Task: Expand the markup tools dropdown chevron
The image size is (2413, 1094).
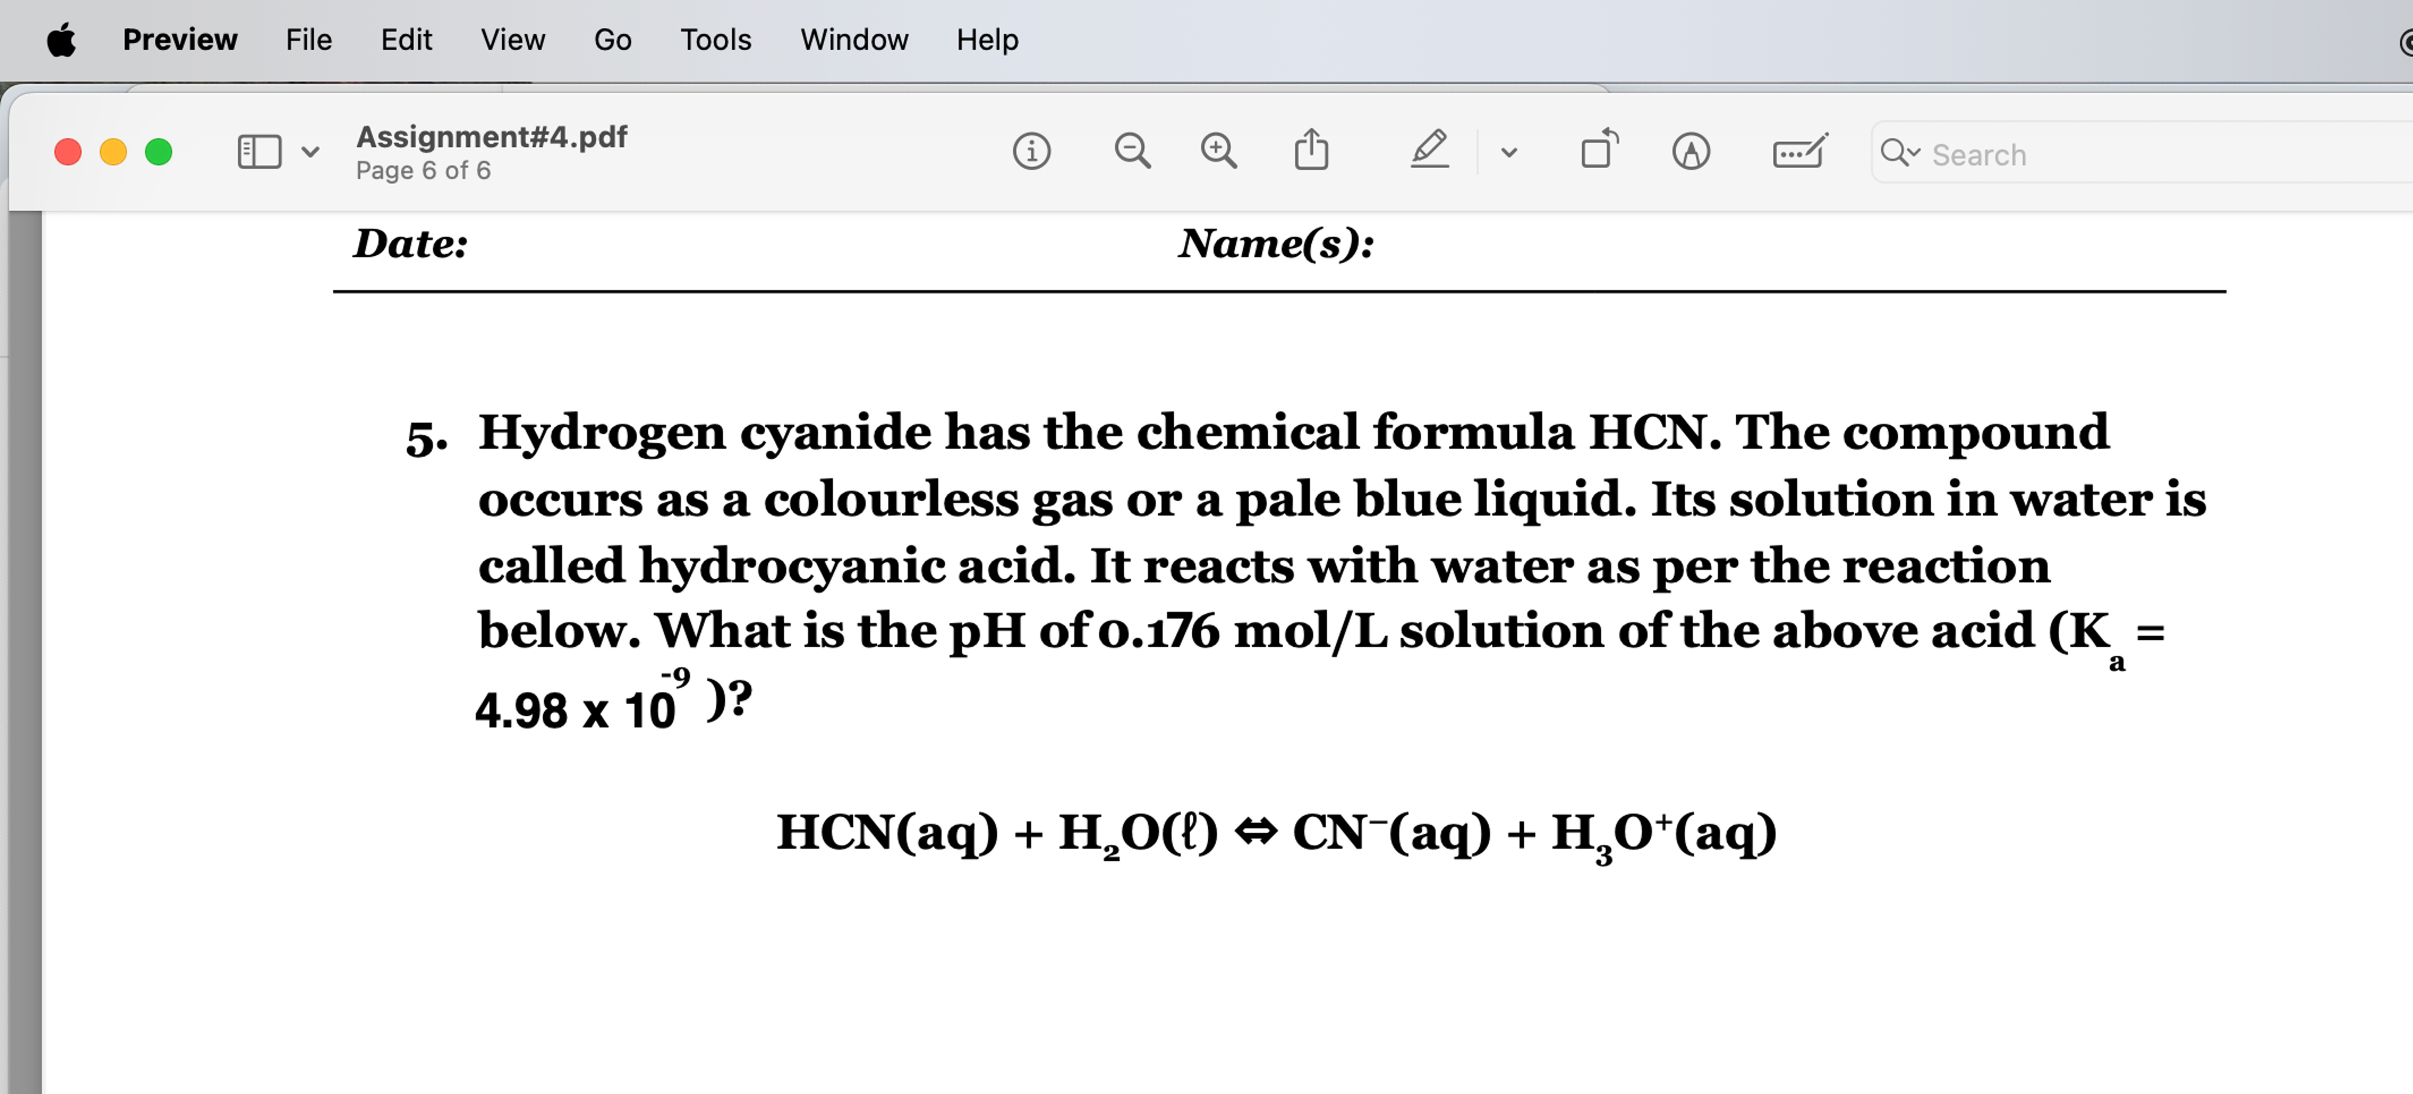Action: [1509, 152]
